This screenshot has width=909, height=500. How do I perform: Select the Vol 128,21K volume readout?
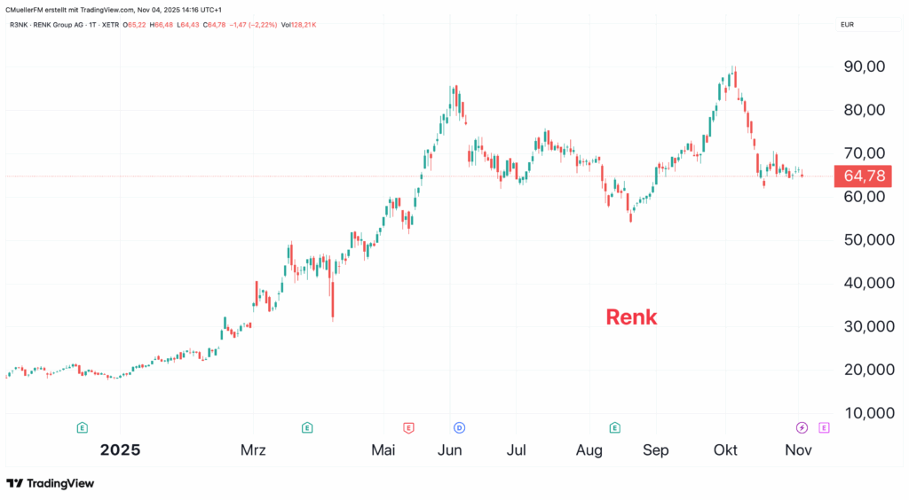[x=298, y=25]
